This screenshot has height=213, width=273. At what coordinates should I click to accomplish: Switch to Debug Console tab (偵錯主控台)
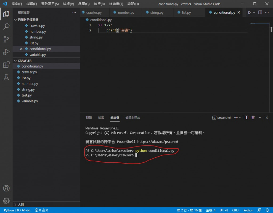coord(133,118)
